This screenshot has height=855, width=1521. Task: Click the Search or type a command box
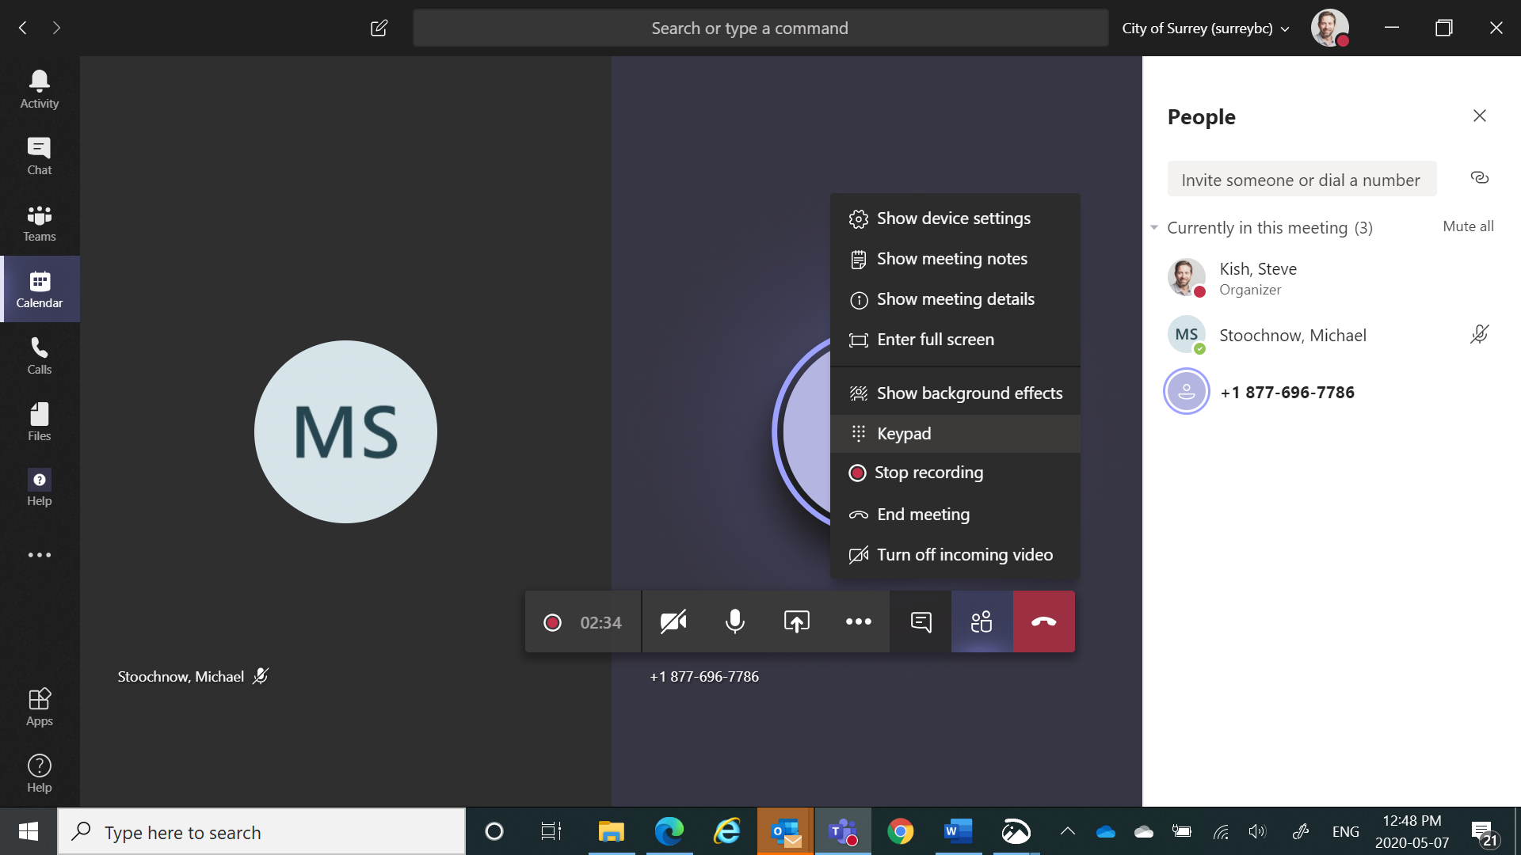click(760, 28)
